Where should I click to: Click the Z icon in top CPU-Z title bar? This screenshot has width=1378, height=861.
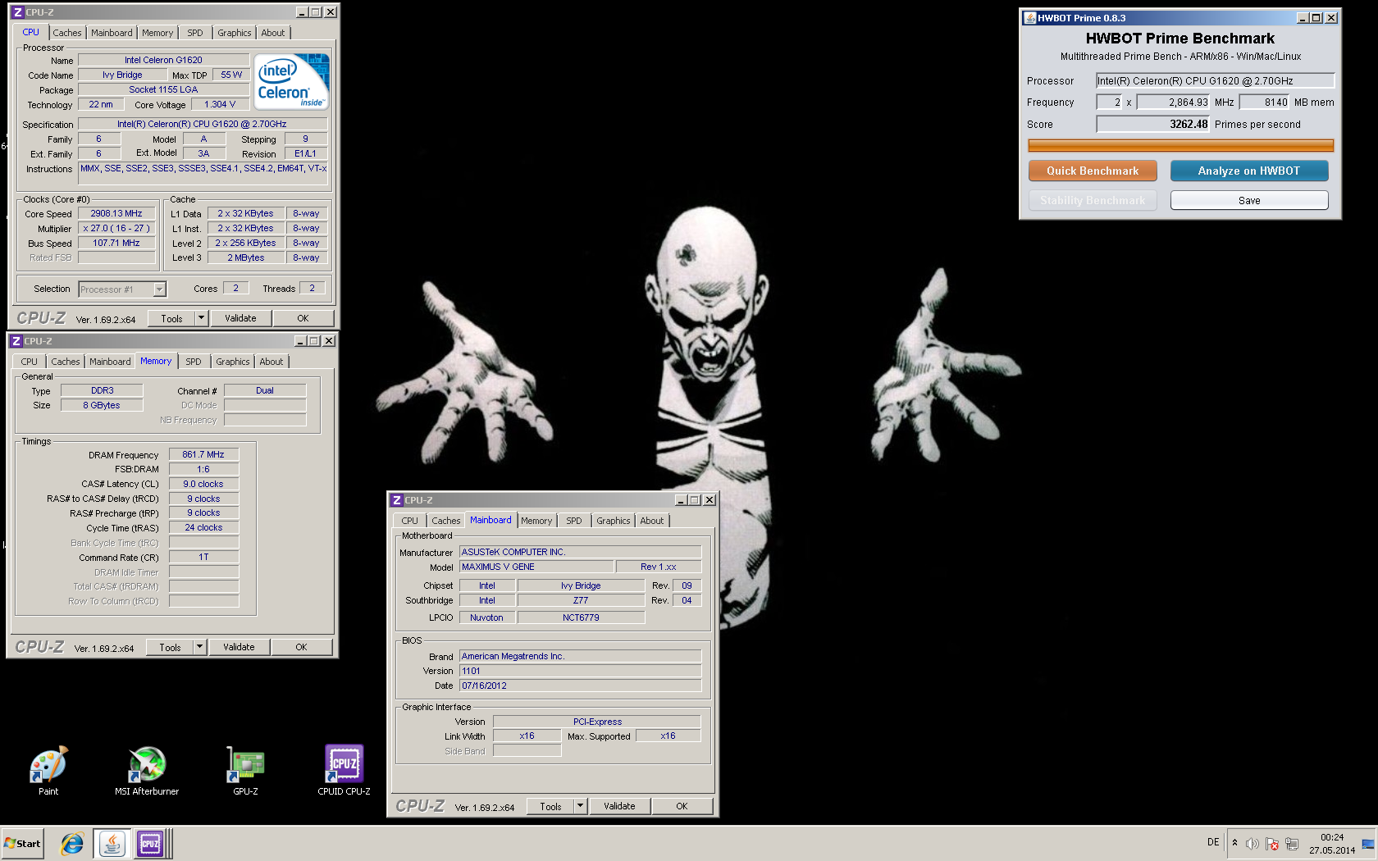[17, 12]
